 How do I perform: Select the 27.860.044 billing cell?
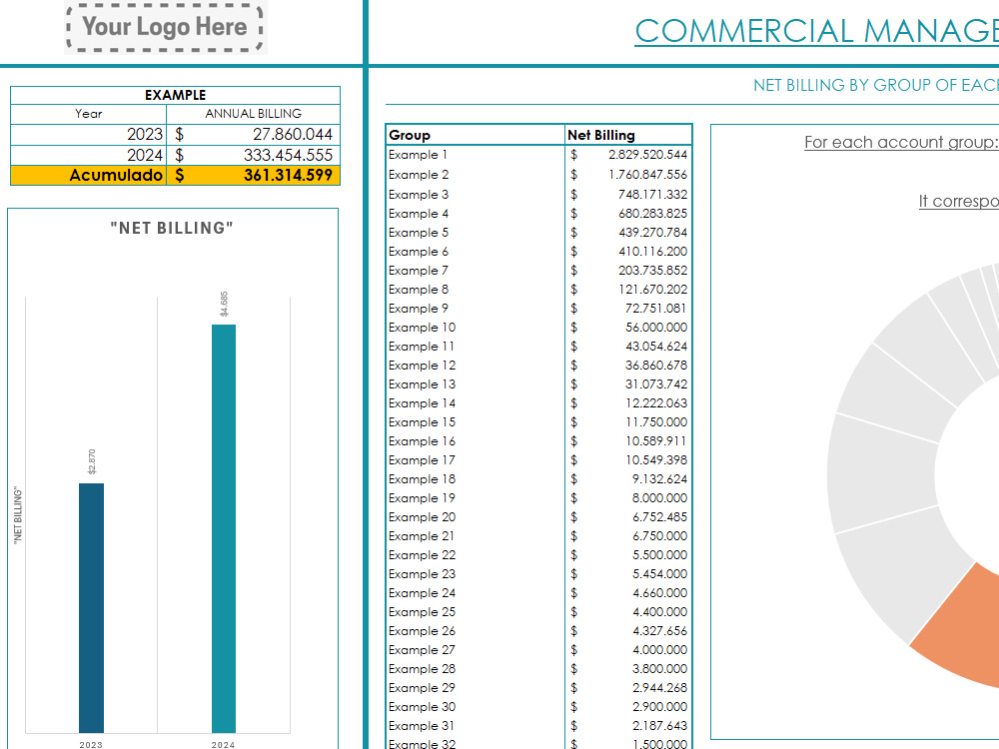point(253,135)
